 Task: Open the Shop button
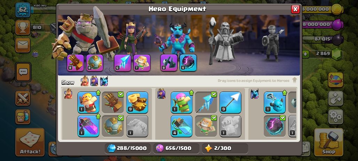click(329, 142)
